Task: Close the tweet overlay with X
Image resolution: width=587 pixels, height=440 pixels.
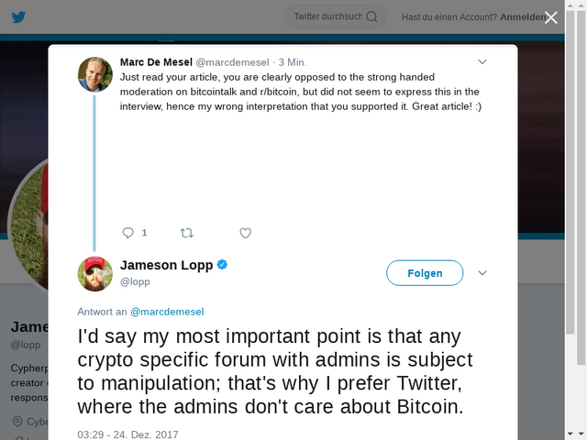Action: point(550,16)
